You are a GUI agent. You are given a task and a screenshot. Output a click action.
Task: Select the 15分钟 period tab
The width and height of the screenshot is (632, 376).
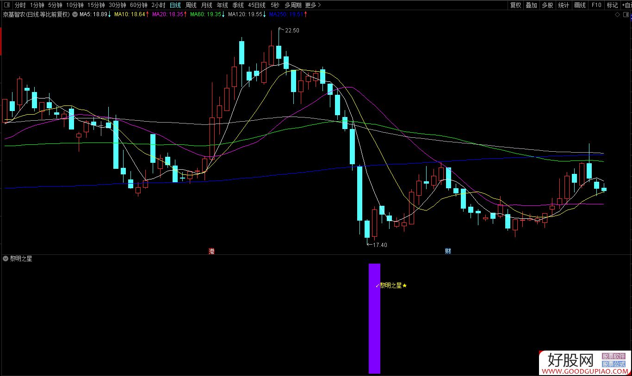point(96,5)
